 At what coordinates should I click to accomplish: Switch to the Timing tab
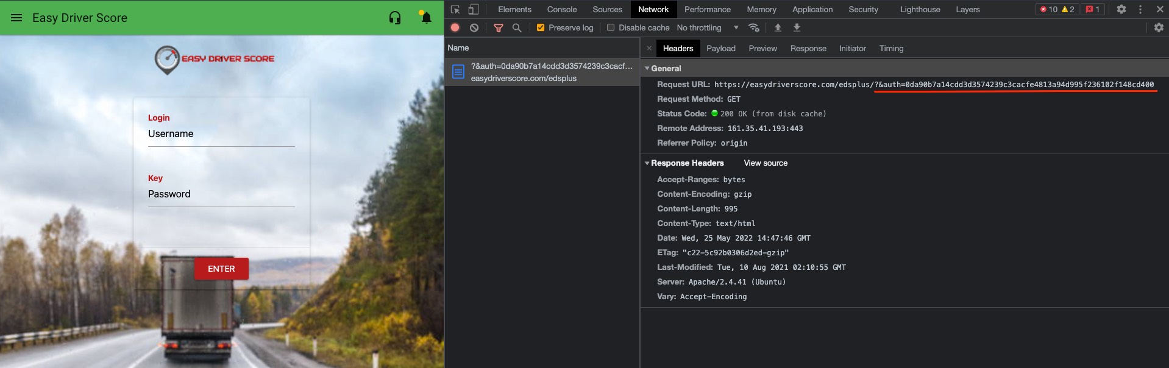coord(891,48)
